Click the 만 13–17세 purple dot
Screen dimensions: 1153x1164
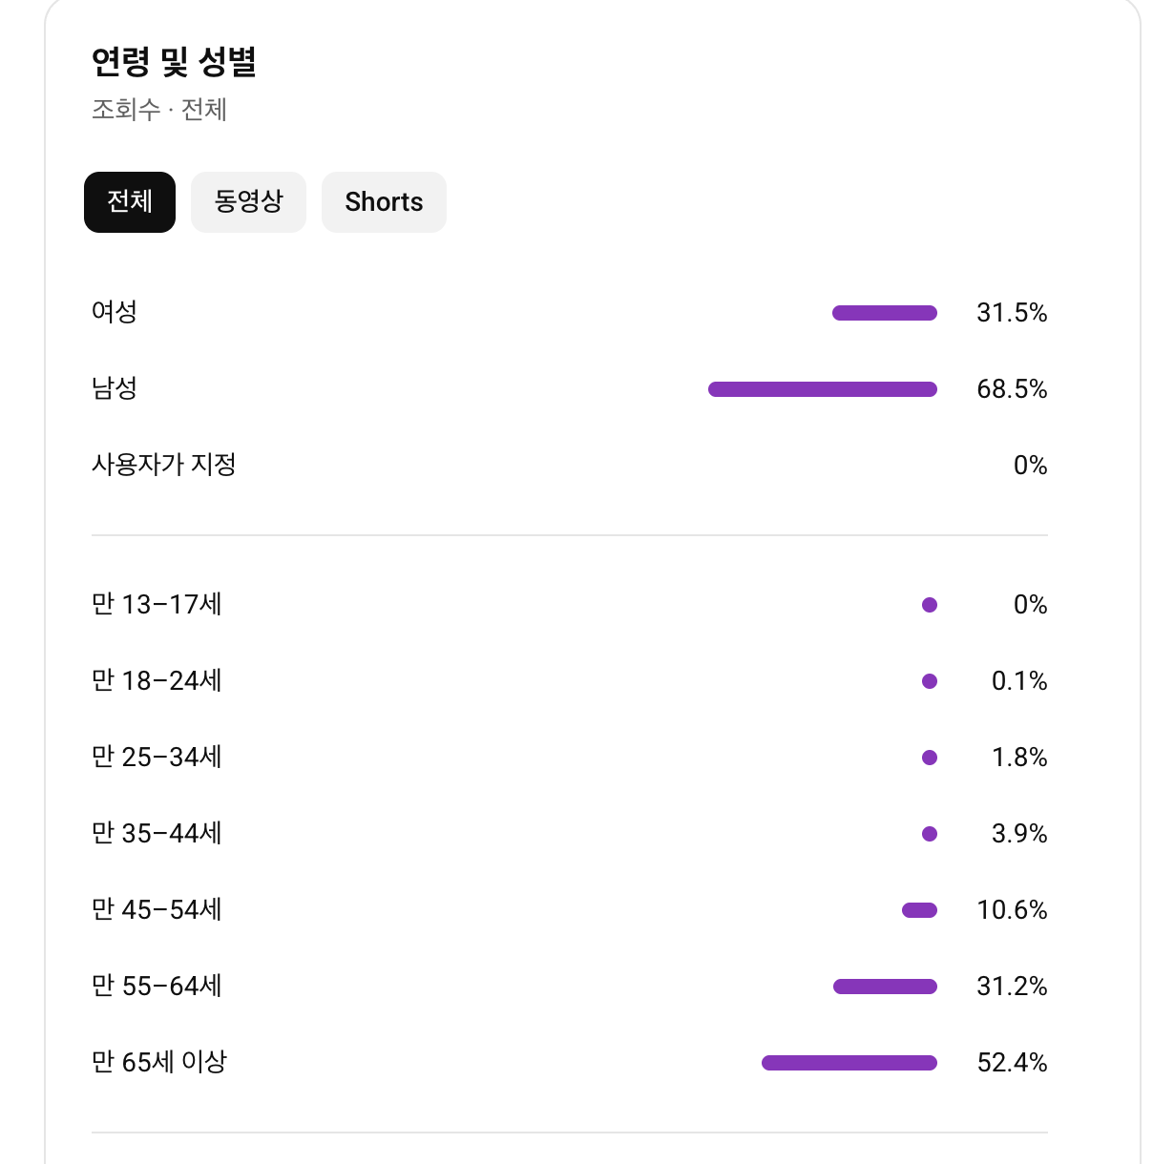click(x=930, y=605)
